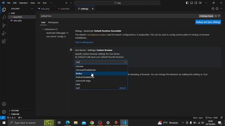Open Microsoft Edge from taskbar
The image size is (225, 126).
[x=67, y=123]
